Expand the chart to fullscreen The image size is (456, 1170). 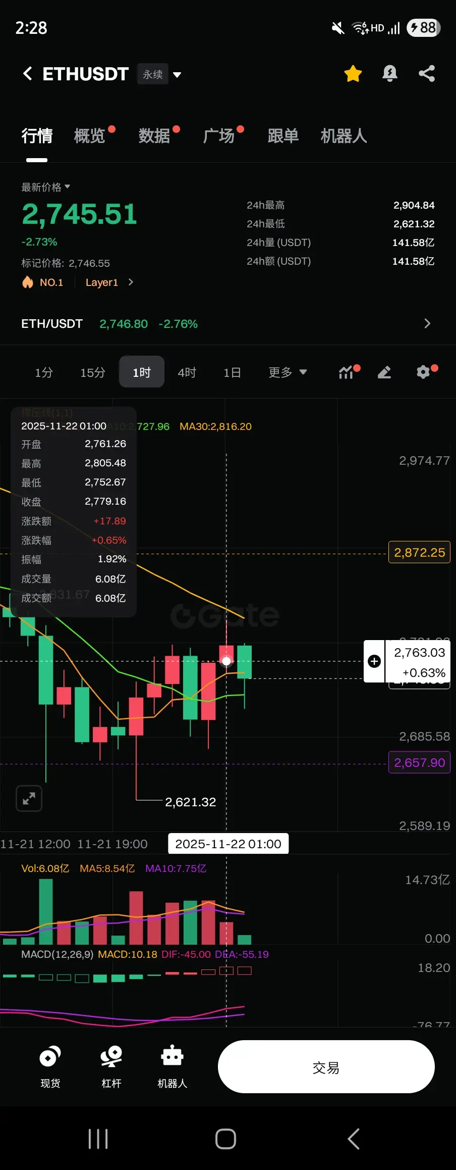click(29, 798)
